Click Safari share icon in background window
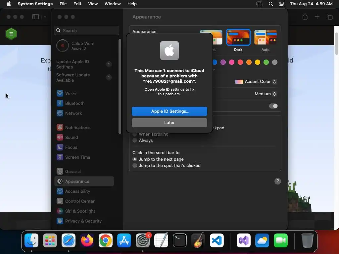This screenshot has height=254, width=339. coord(305,17)
